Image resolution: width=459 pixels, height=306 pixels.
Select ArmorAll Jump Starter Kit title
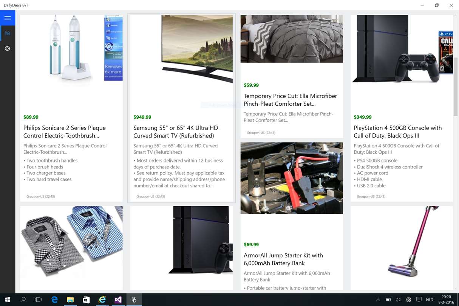[283, 259]
